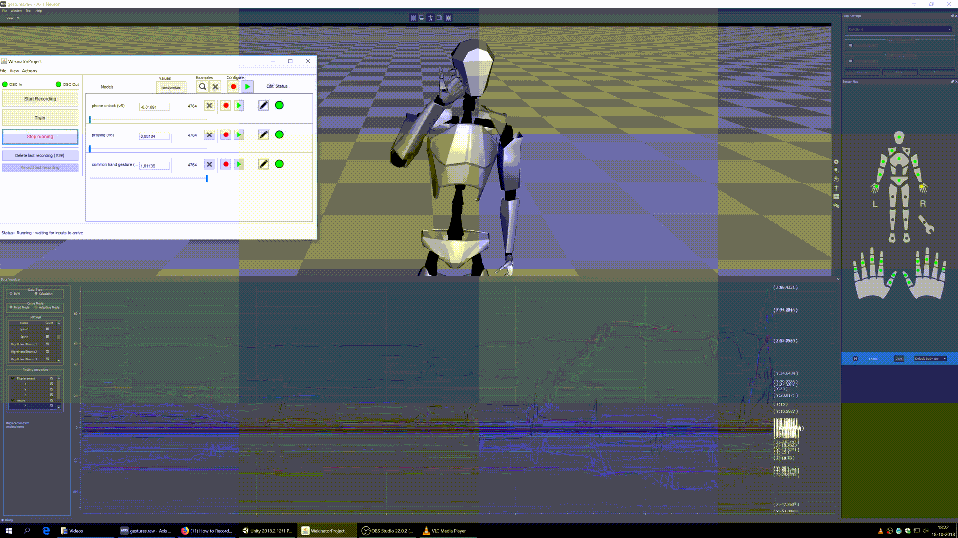Click the randomize values button

click(x=171, y=87)
